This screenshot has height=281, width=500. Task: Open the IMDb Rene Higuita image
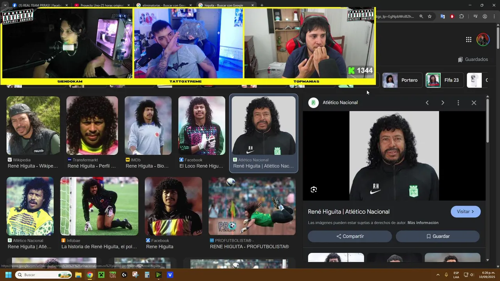(148, 125)
